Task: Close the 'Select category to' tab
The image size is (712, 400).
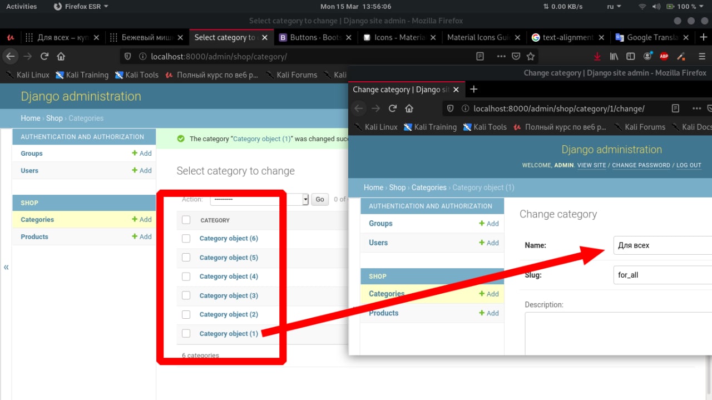Action: [265, 37]
